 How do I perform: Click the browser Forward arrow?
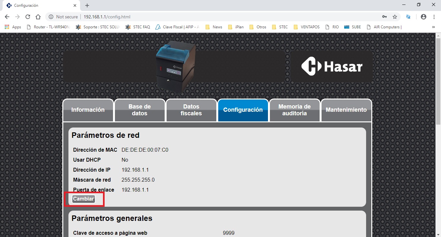17,17
